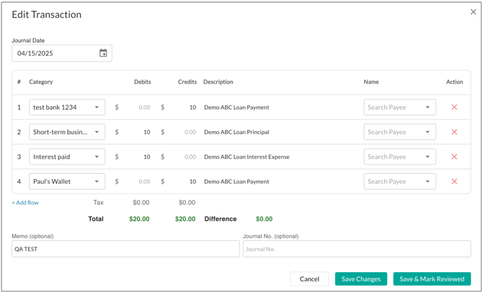483x293 pixels.
Task: Click description Demo ABC Loan Principal
Action: [x=236, y=132]
